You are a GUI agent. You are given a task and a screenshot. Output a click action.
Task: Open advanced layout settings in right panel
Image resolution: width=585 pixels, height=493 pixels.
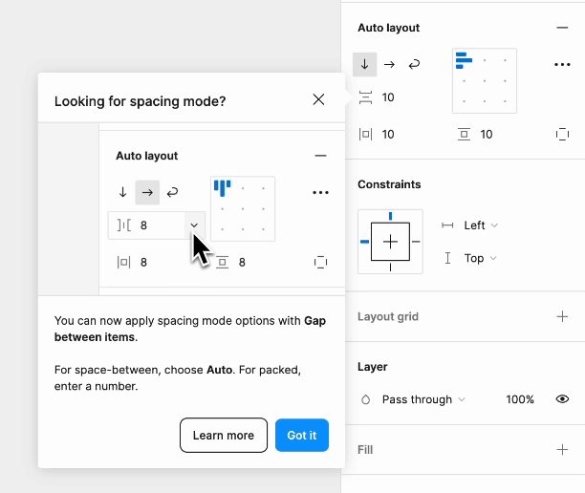[562, 65]
